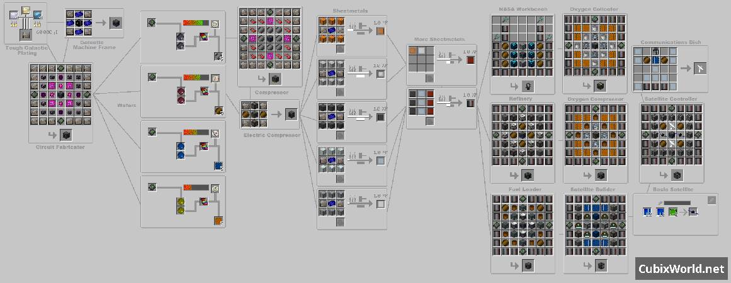The width and height of the screenshot is (731, 283).
Task: Click the clock icon in the gray wafer recipe
Action: tap(215, 23)
